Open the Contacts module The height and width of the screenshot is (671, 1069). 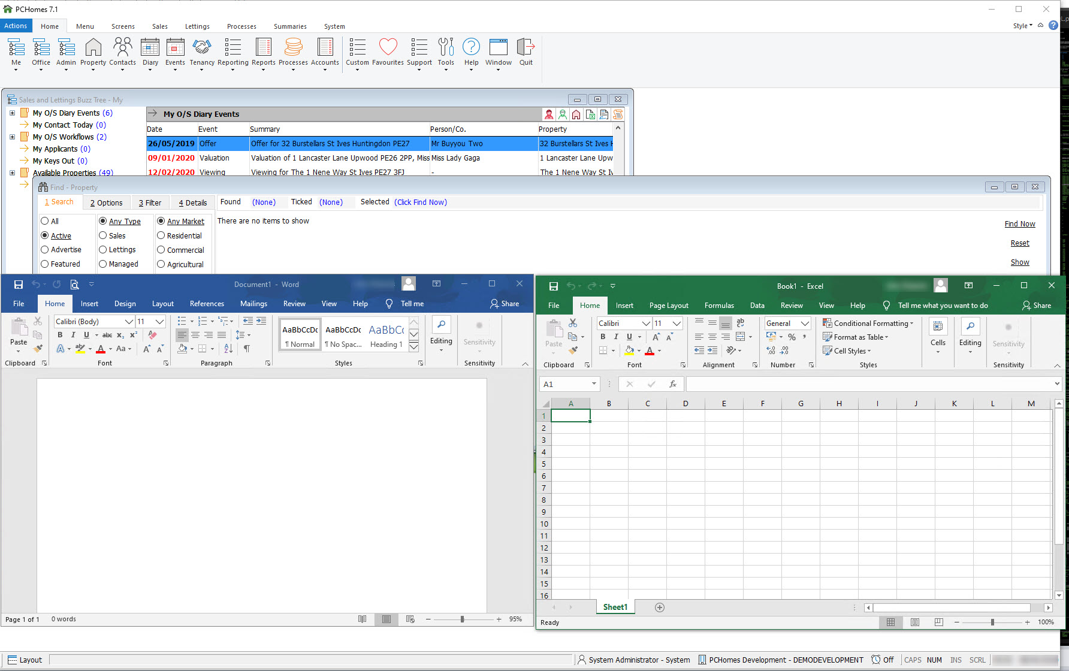point(122,54)
